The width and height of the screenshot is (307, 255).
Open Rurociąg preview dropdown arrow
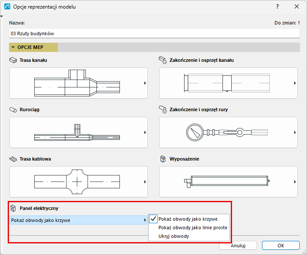145,133
